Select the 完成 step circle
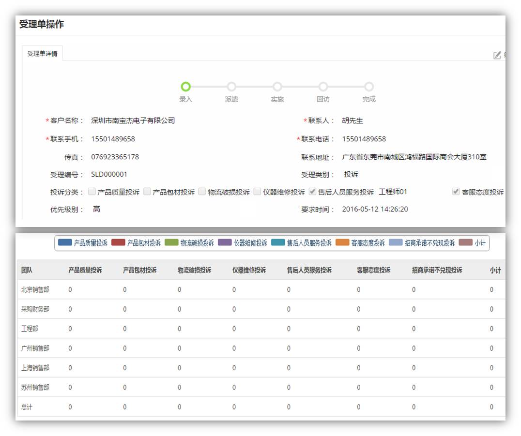 click(369, 87)
